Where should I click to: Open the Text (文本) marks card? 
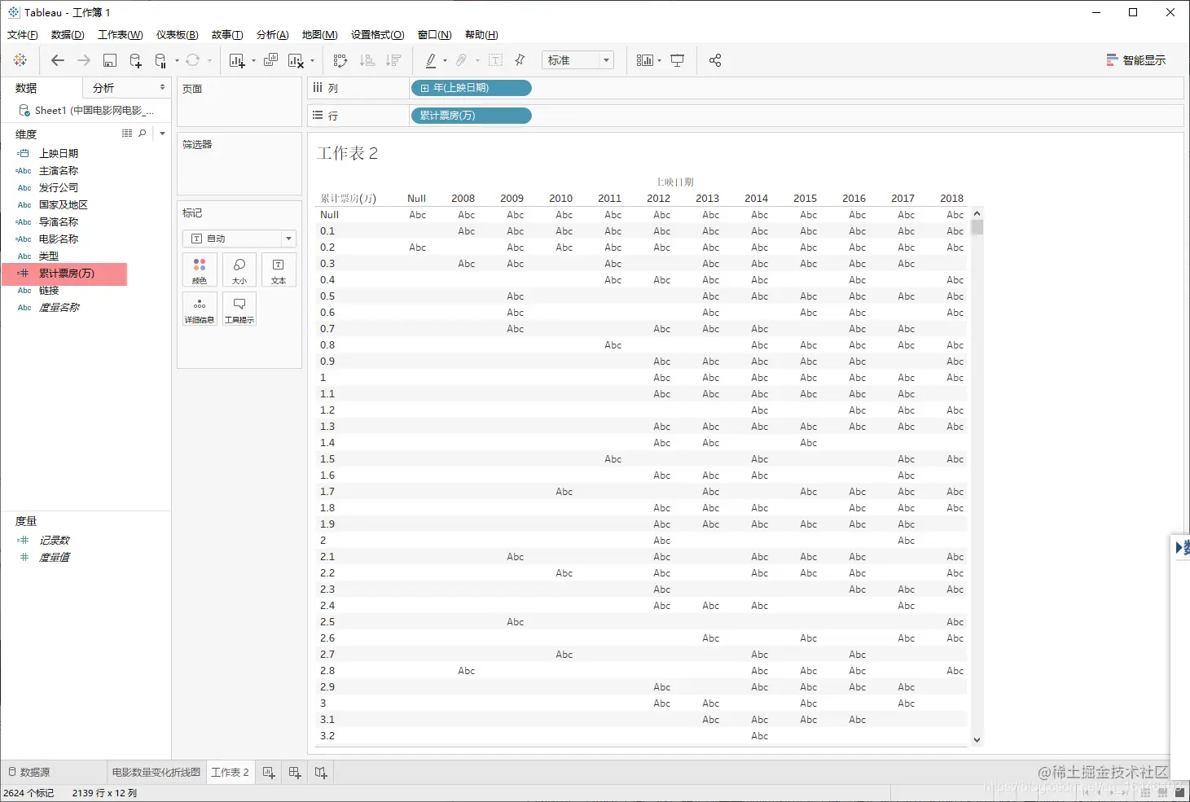click(279, 270)
